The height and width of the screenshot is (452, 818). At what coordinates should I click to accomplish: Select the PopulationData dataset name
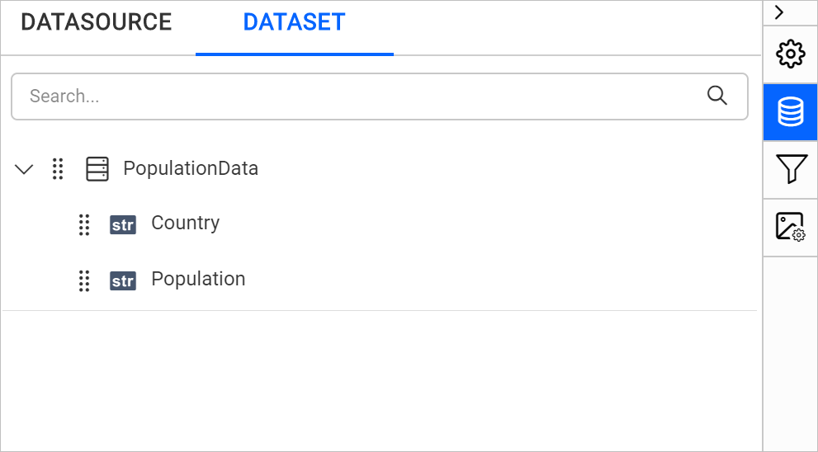coord(191,169)
